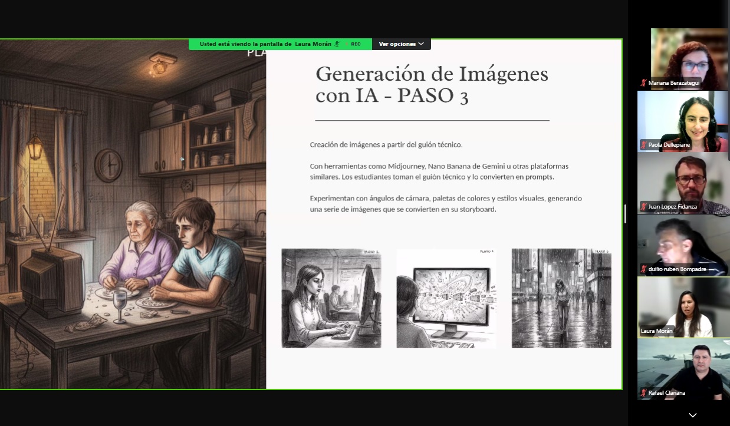Click the monitor explosion sketch image
Image resolution: width=730 pixels, height=426 pixels.
(x=446, y=298)
